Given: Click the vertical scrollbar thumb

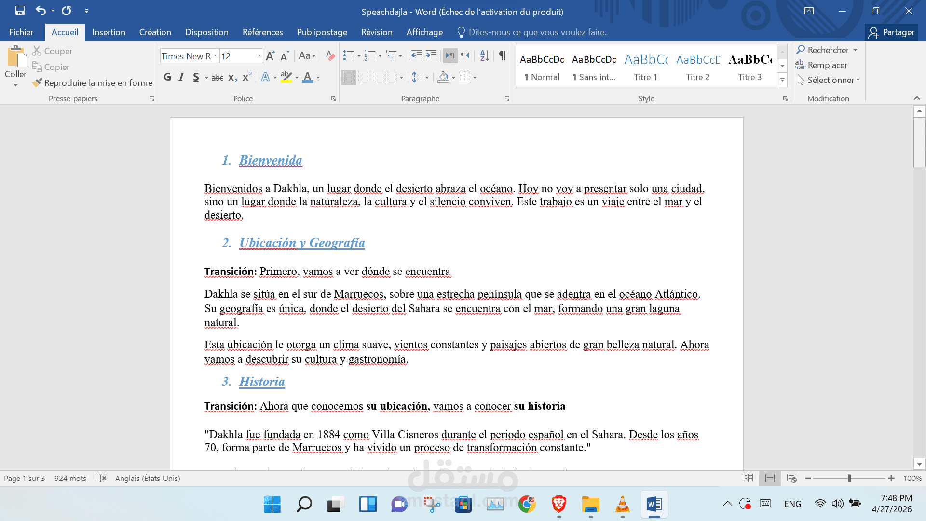Looking at the screenshot, I should click(919, 142).
